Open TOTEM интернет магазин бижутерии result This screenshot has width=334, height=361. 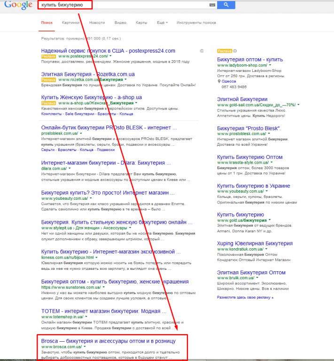pyautogui.click(x=104, y=311)
